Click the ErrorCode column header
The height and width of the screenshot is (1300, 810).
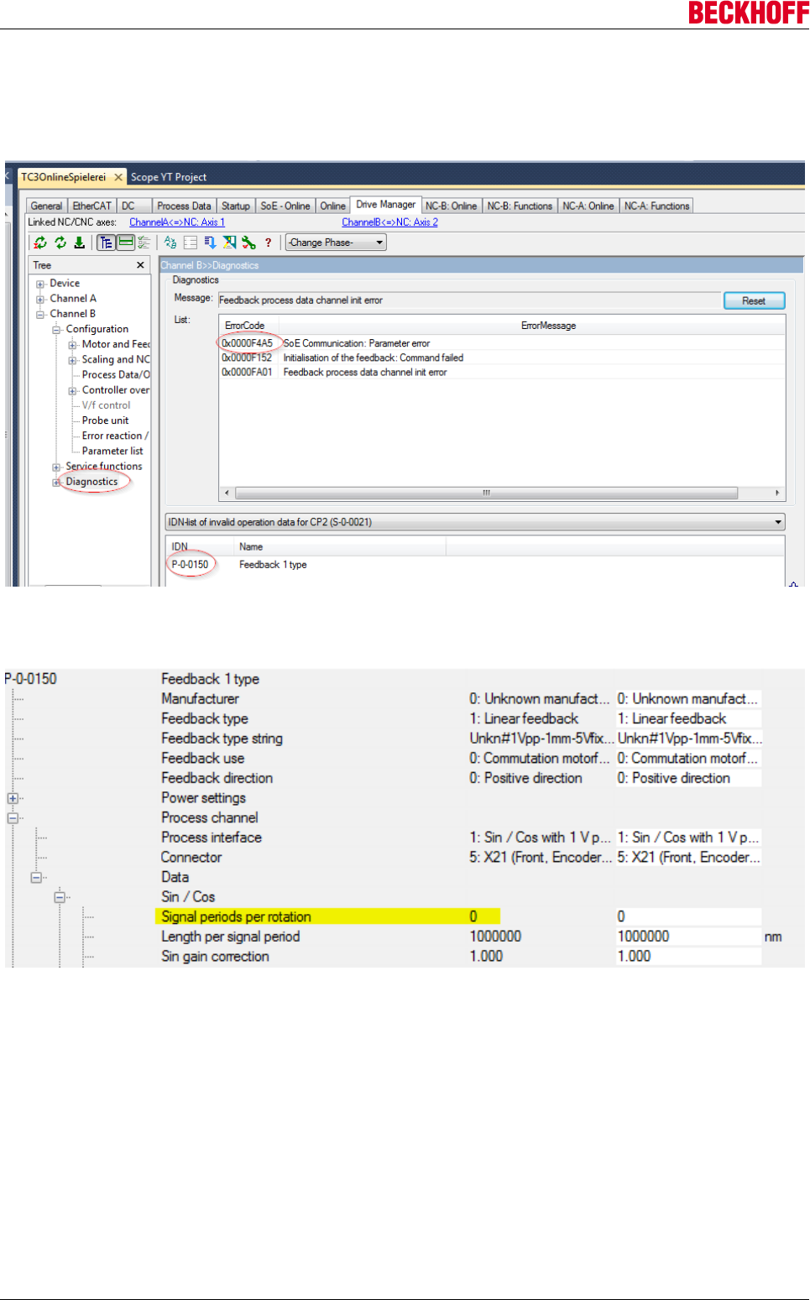pos(249,326)
